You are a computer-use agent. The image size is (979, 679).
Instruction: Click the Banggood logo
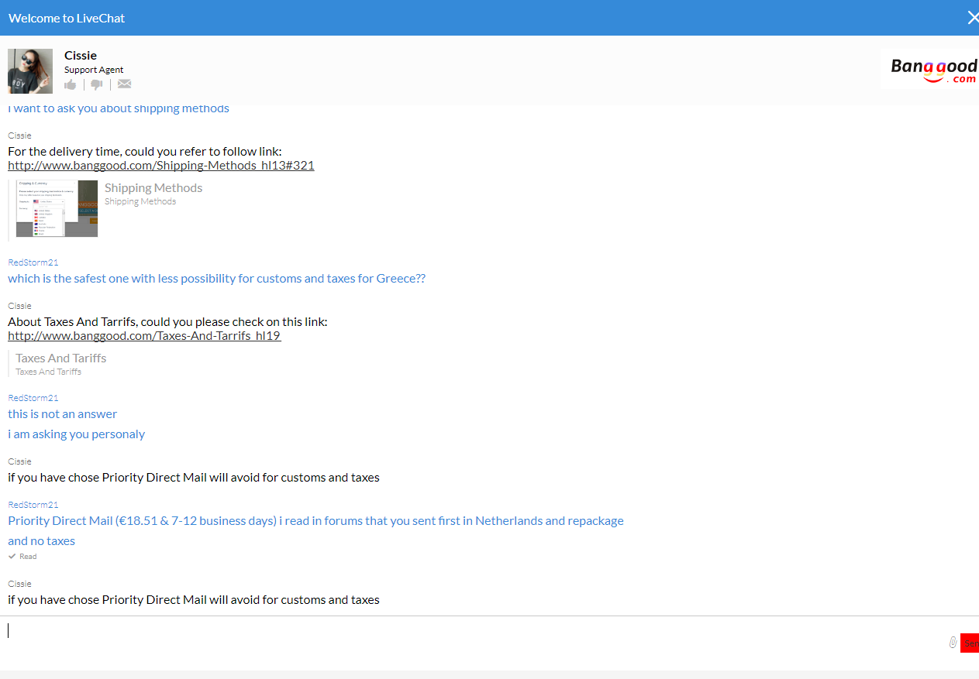click(x=933, y=70)
